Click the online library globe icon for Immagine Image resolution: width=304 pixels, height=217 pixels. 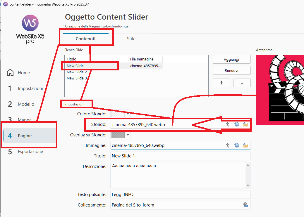237,145
